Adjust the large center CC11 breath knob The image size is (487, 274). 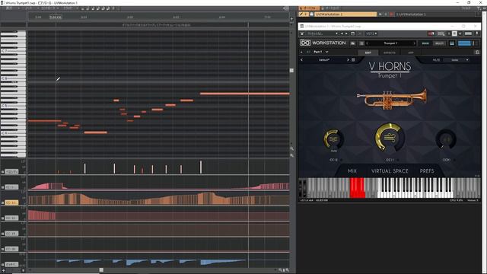point(390,137)
